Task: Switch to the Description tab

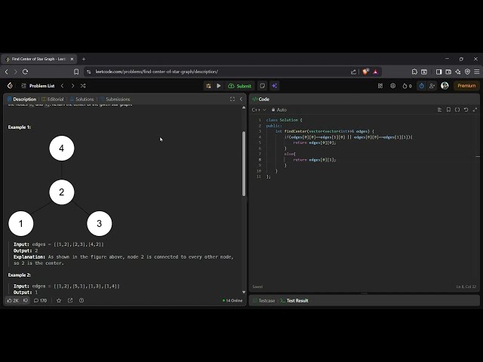Action: point(22,99)
